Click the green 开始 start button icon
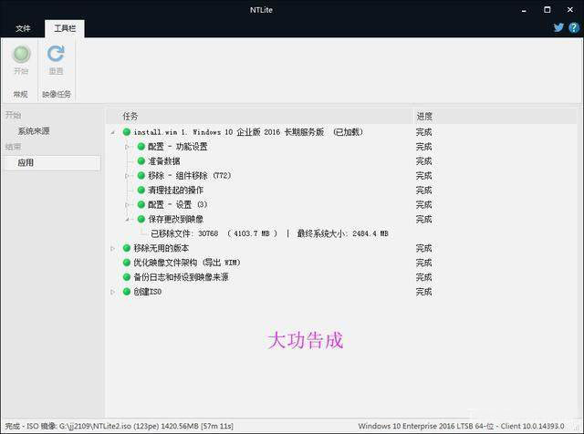The image size is (584, 434). (21, 54)
